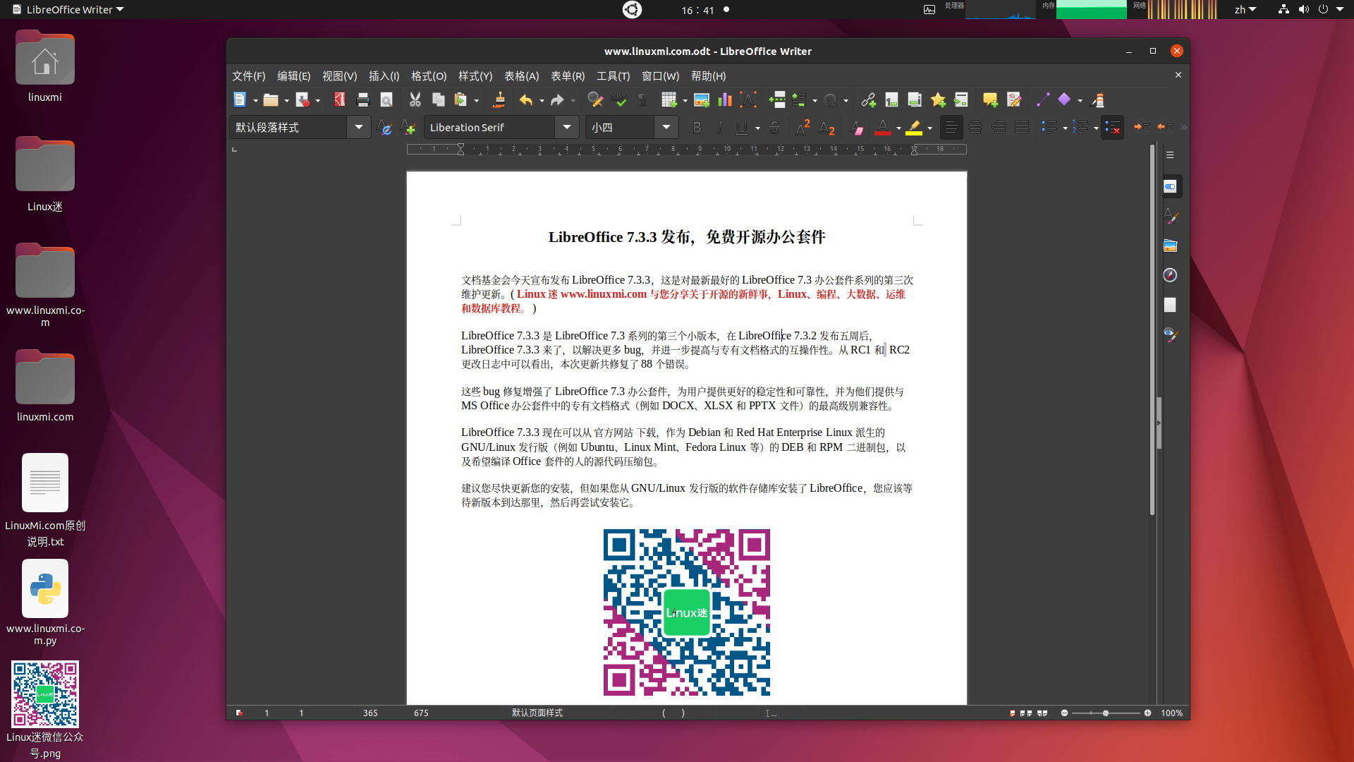Image resolution: width=1354 pixels, height=762 pixels.
Task: Insert a chart from toolbar
Action: 725,100
